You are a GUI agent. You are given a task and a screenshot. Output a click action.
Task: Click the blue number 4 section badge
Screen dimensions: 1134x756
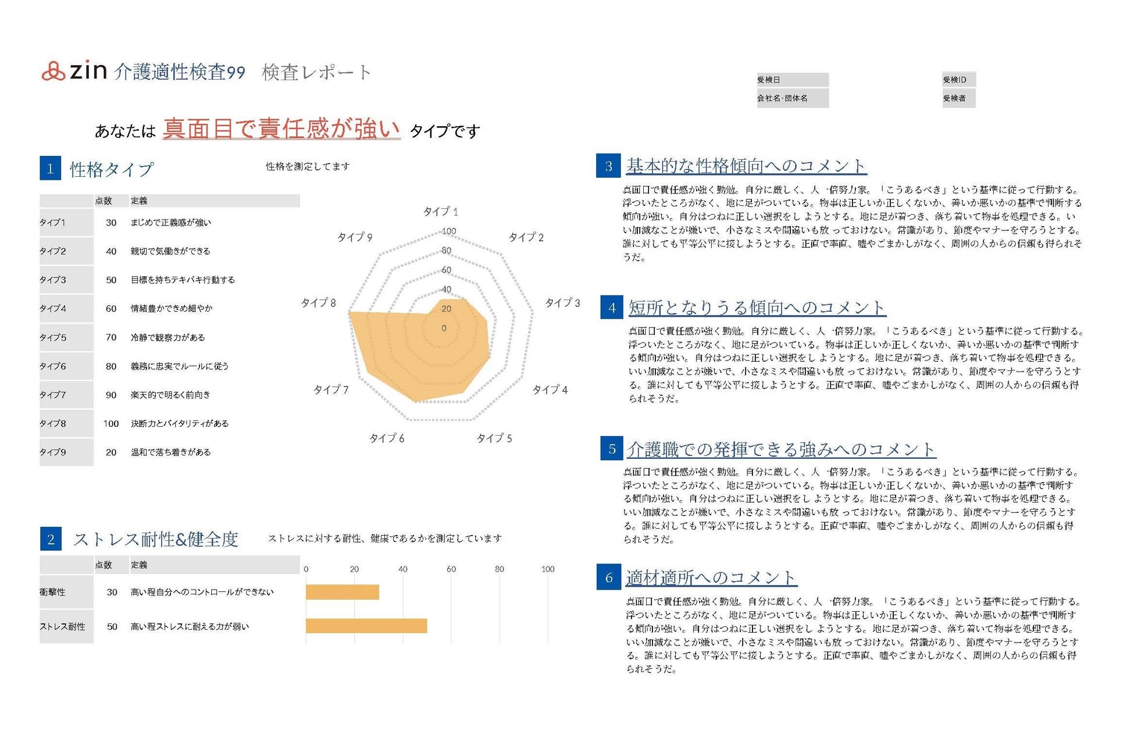click(612, 307)
